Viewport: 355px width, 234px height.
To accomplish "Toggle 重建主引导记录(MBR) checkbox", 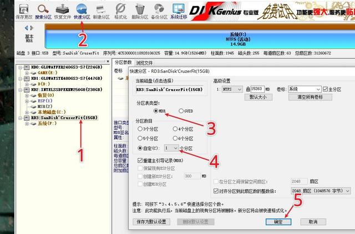I will pos(140,160).
